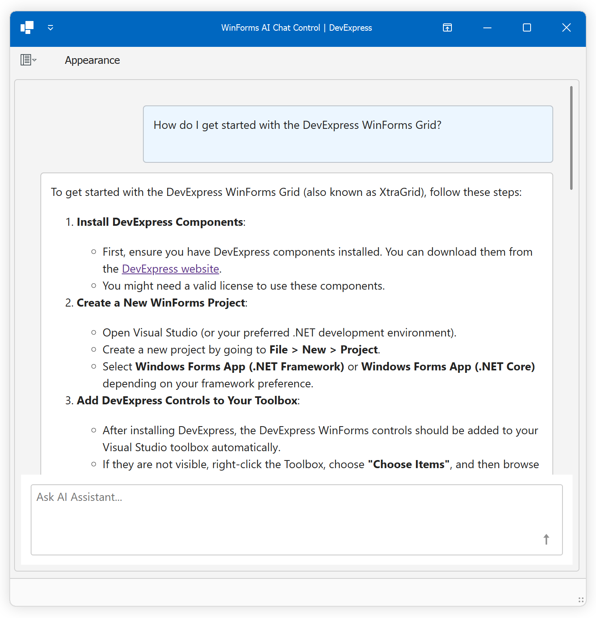The width and height of the screenshot is (596, 618).
Task: Open the Appearance menu
Action: click(92, 60)
